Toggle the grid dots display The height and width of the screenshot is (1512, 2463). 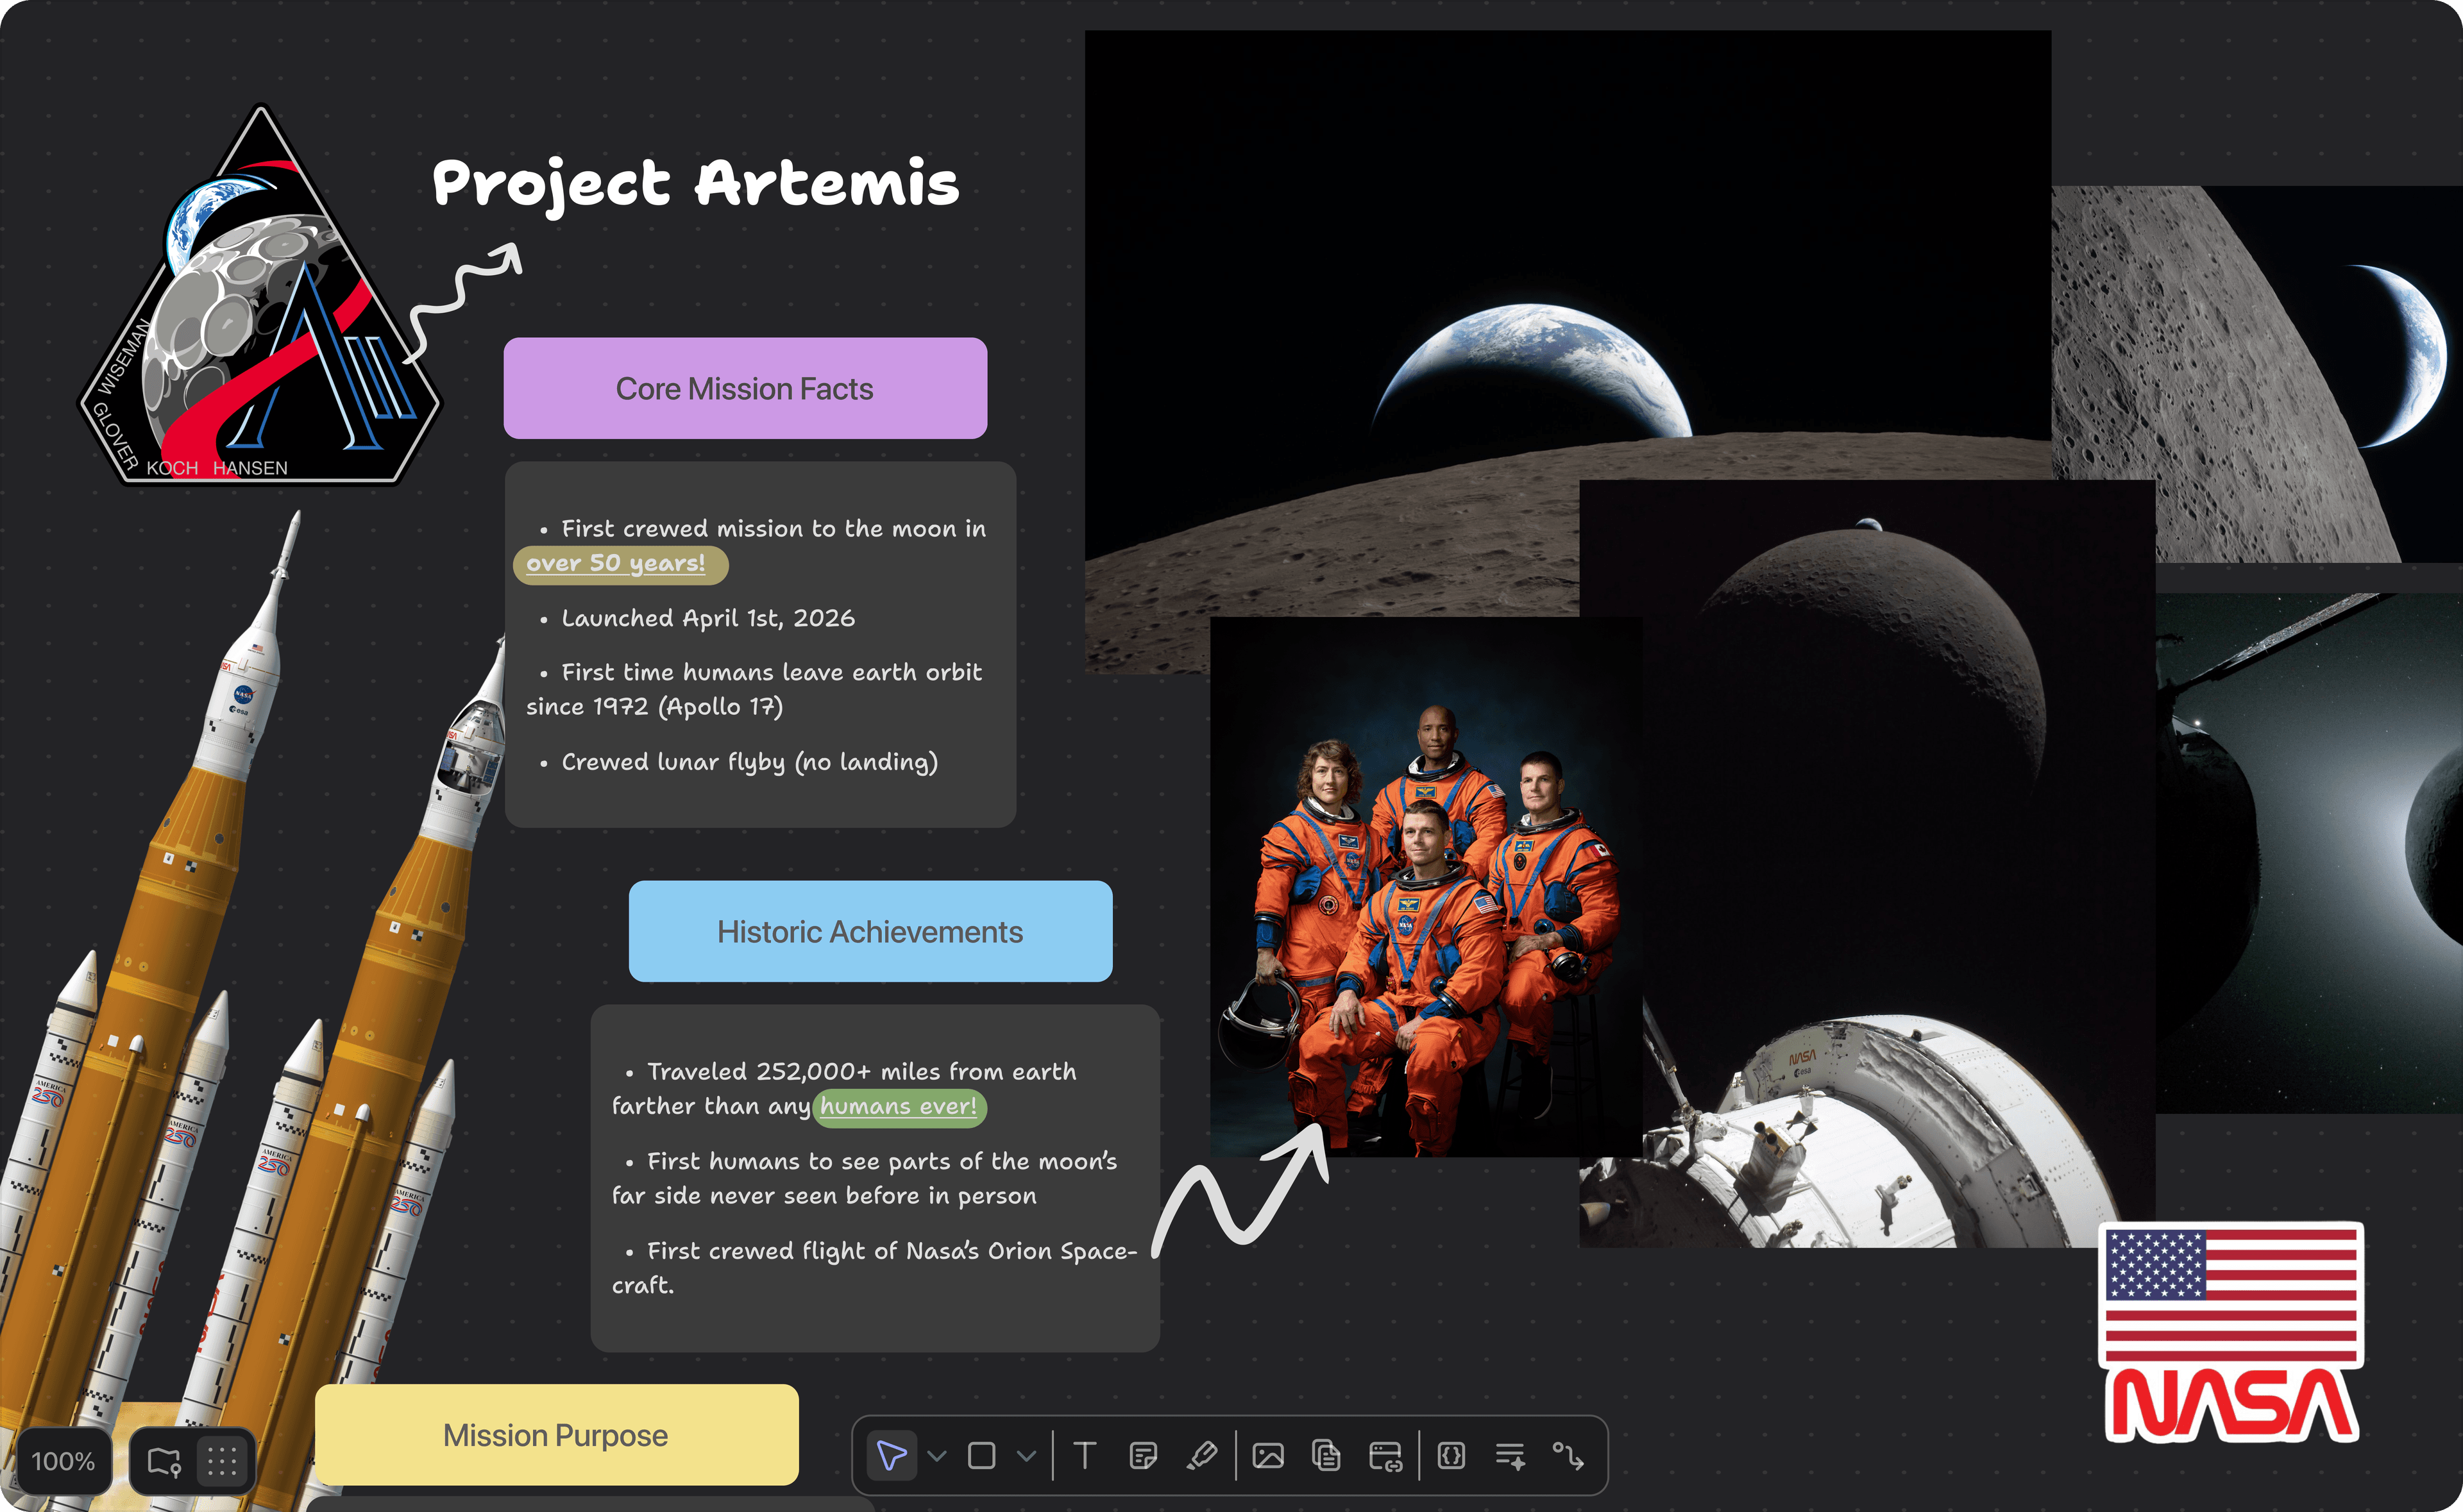pyautogui.click(x=221, y=1460)
